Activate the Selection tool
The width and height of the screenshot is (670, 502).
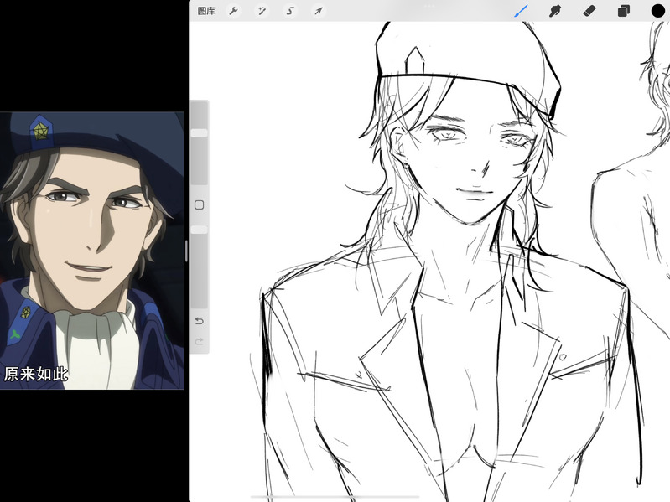(x=290, y=11)
